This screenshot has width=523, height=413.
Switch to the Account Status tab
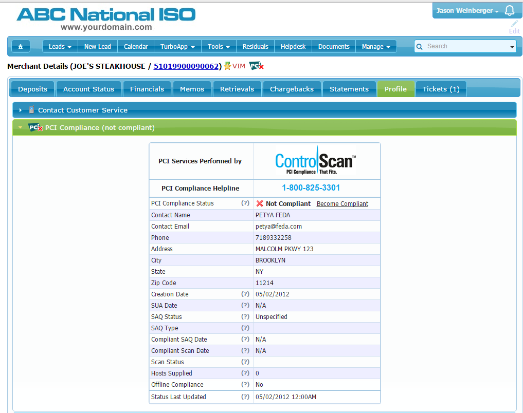pyautogui.click(x=89, y=89)
